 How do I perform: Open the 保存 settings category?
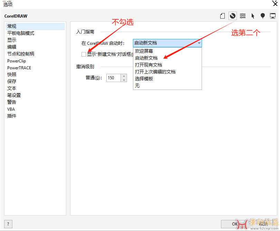tap(35, 81)
